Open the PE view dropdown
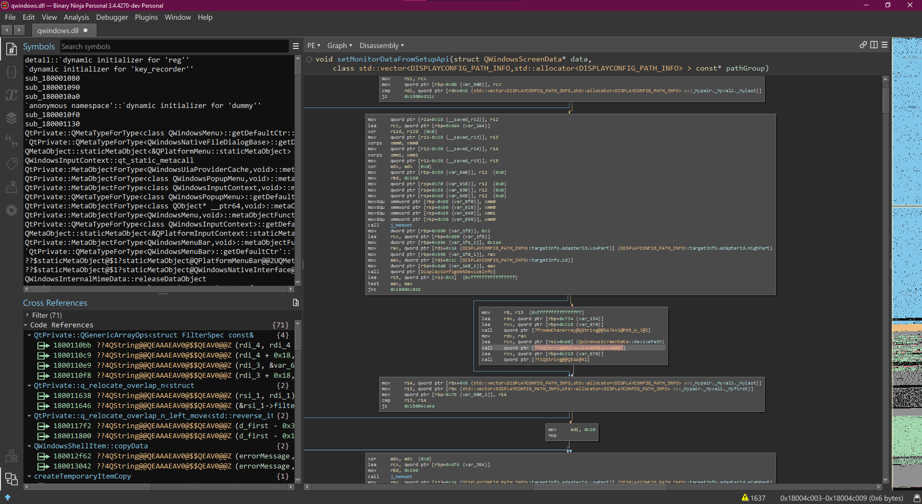This screenshot has width=922, height=504. click(x=314, y=46)
